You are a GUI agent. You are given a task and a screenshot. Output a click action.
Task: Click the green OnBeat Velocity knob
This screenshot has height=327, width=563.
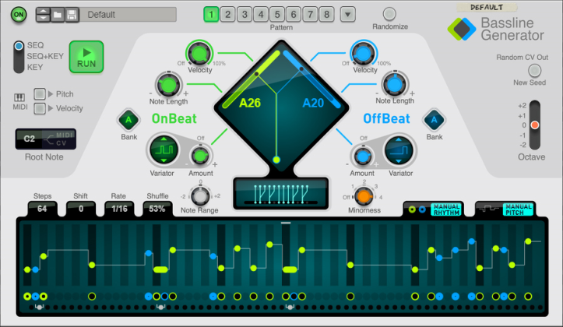(199, 53)
